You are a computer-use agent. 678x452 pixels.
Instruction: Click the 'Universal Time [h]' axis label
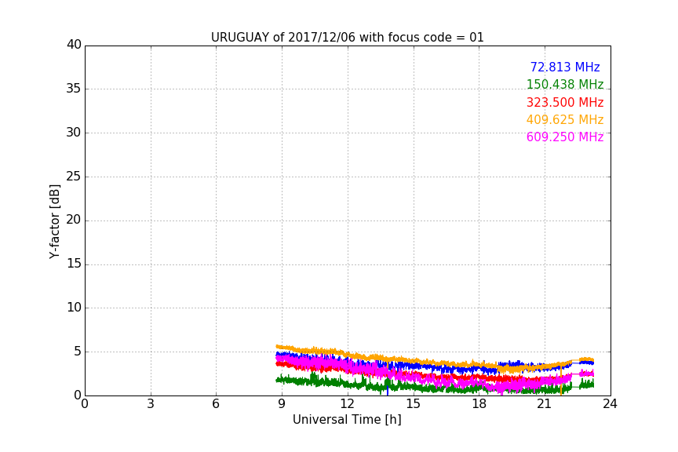coord(347,420)
